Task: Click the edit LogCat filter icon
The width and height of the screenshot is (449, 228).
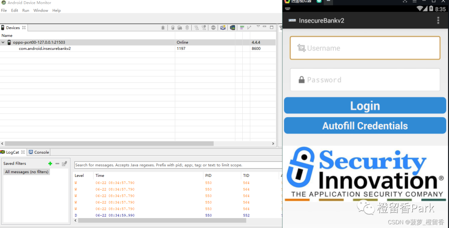Action: click(64, 164)
